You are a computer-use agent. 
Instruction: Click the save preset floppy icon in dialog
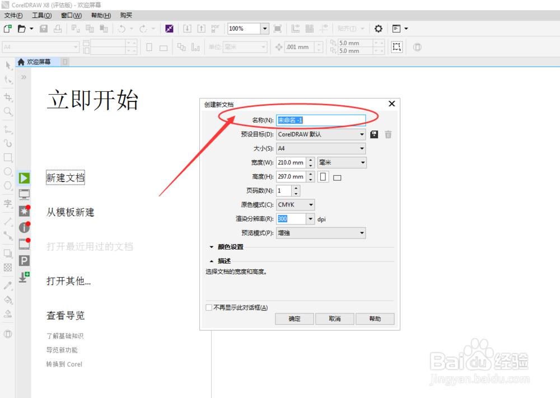pos(374,134)
